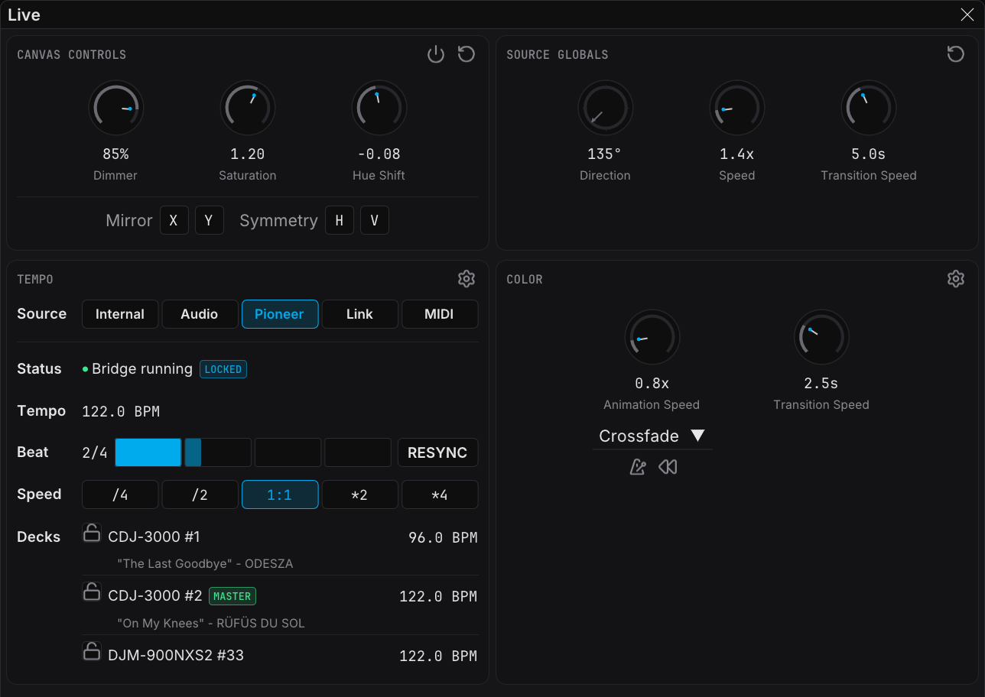Click "The Last Goodbye" - ODESZA track text
Screen dimensions: 985x697
tap(205, 564)
